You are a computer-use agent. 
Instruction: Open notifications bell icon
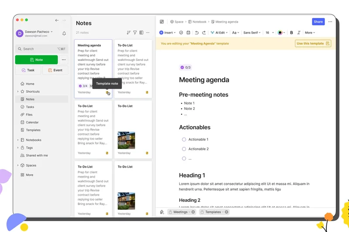coord(64,34)
